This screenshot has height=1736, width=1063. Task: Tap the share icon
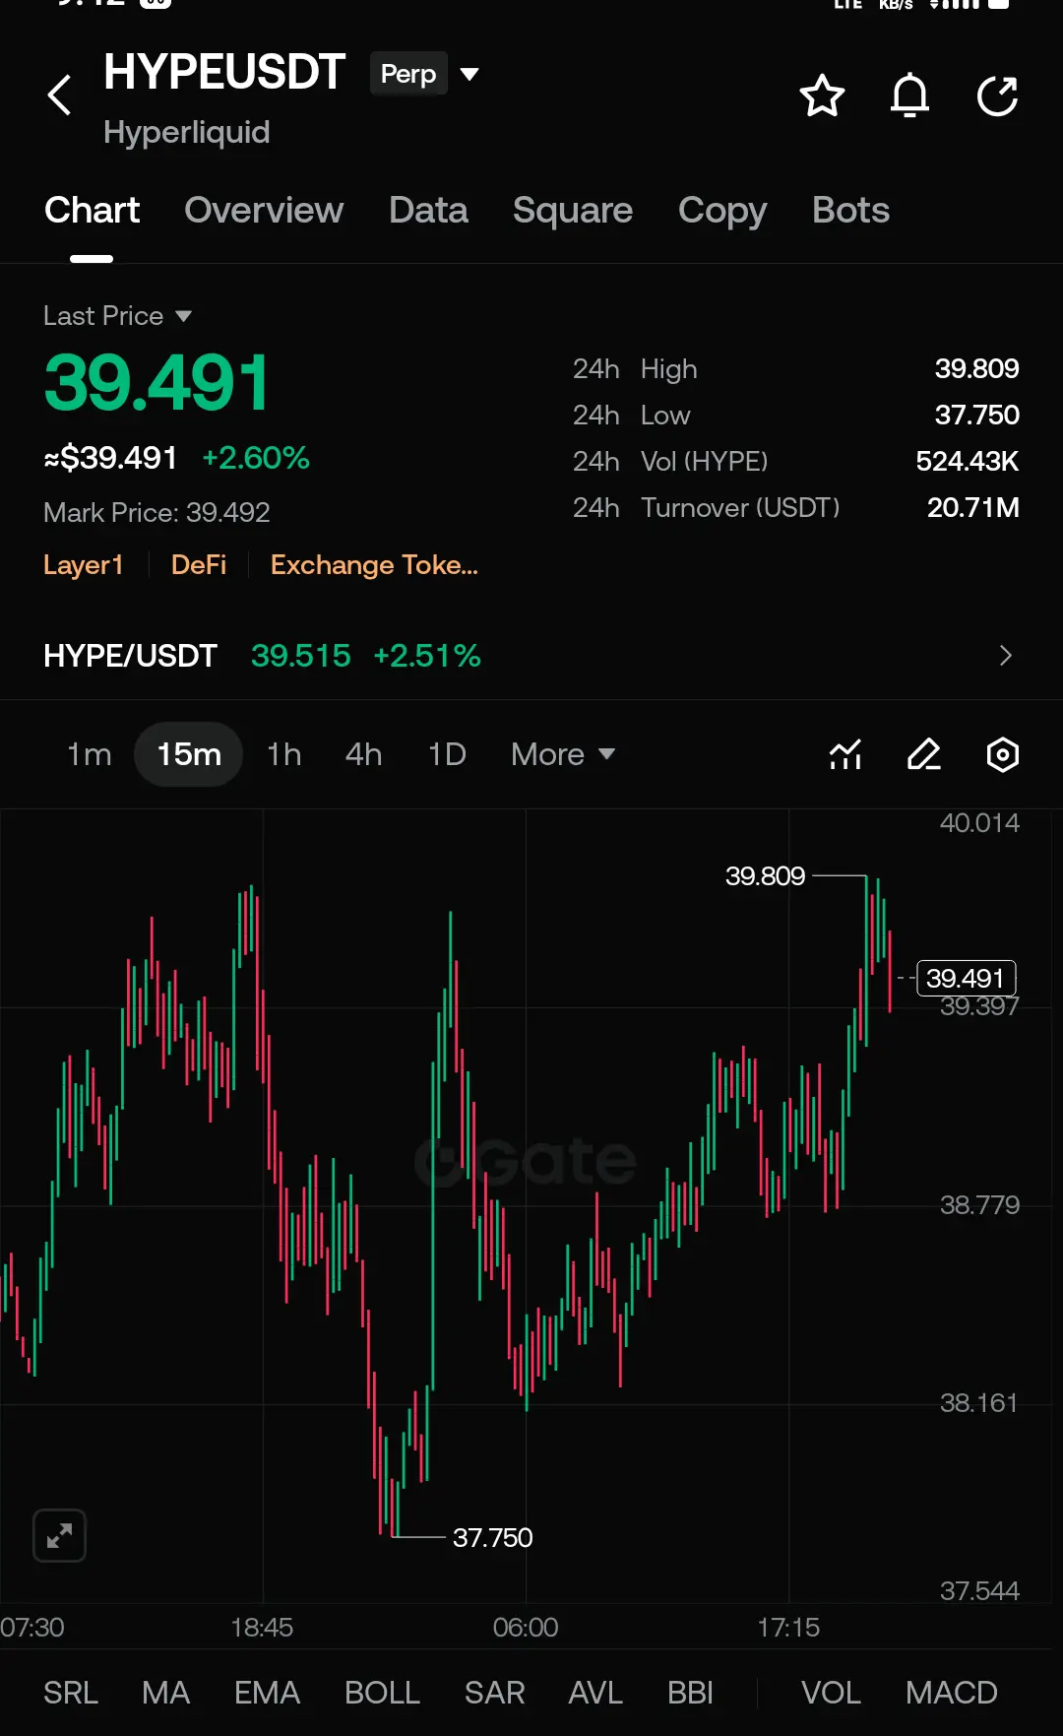point(997,96)
